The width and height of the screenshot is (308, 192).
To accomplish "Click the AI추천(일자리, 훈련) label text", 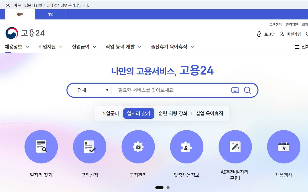I will coord(235,175).
